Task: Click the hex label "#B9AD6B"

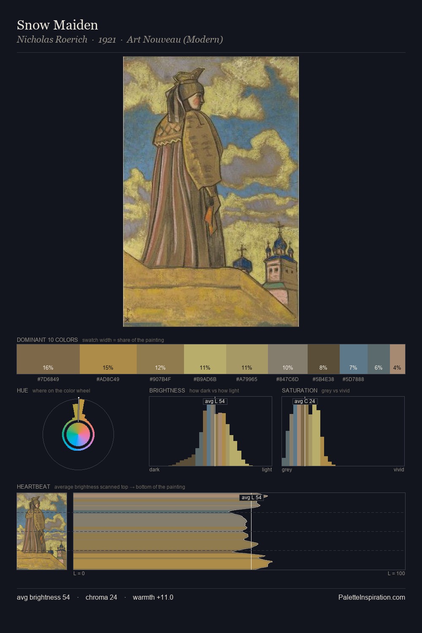Action: tap(205, 379)
